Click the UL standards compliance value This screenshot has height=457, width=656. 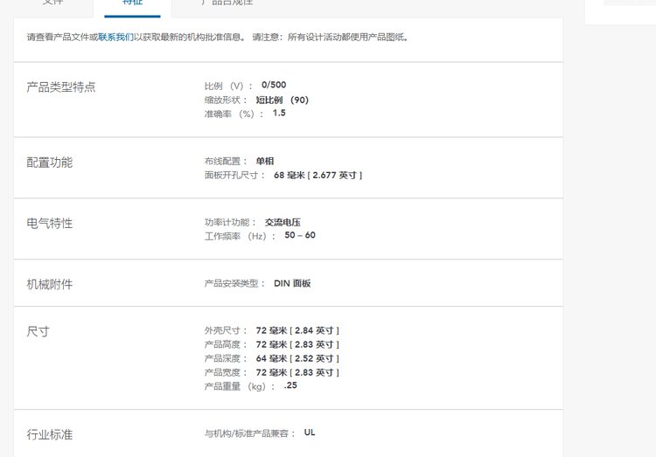pyautogui.click(x=310, y=433)
